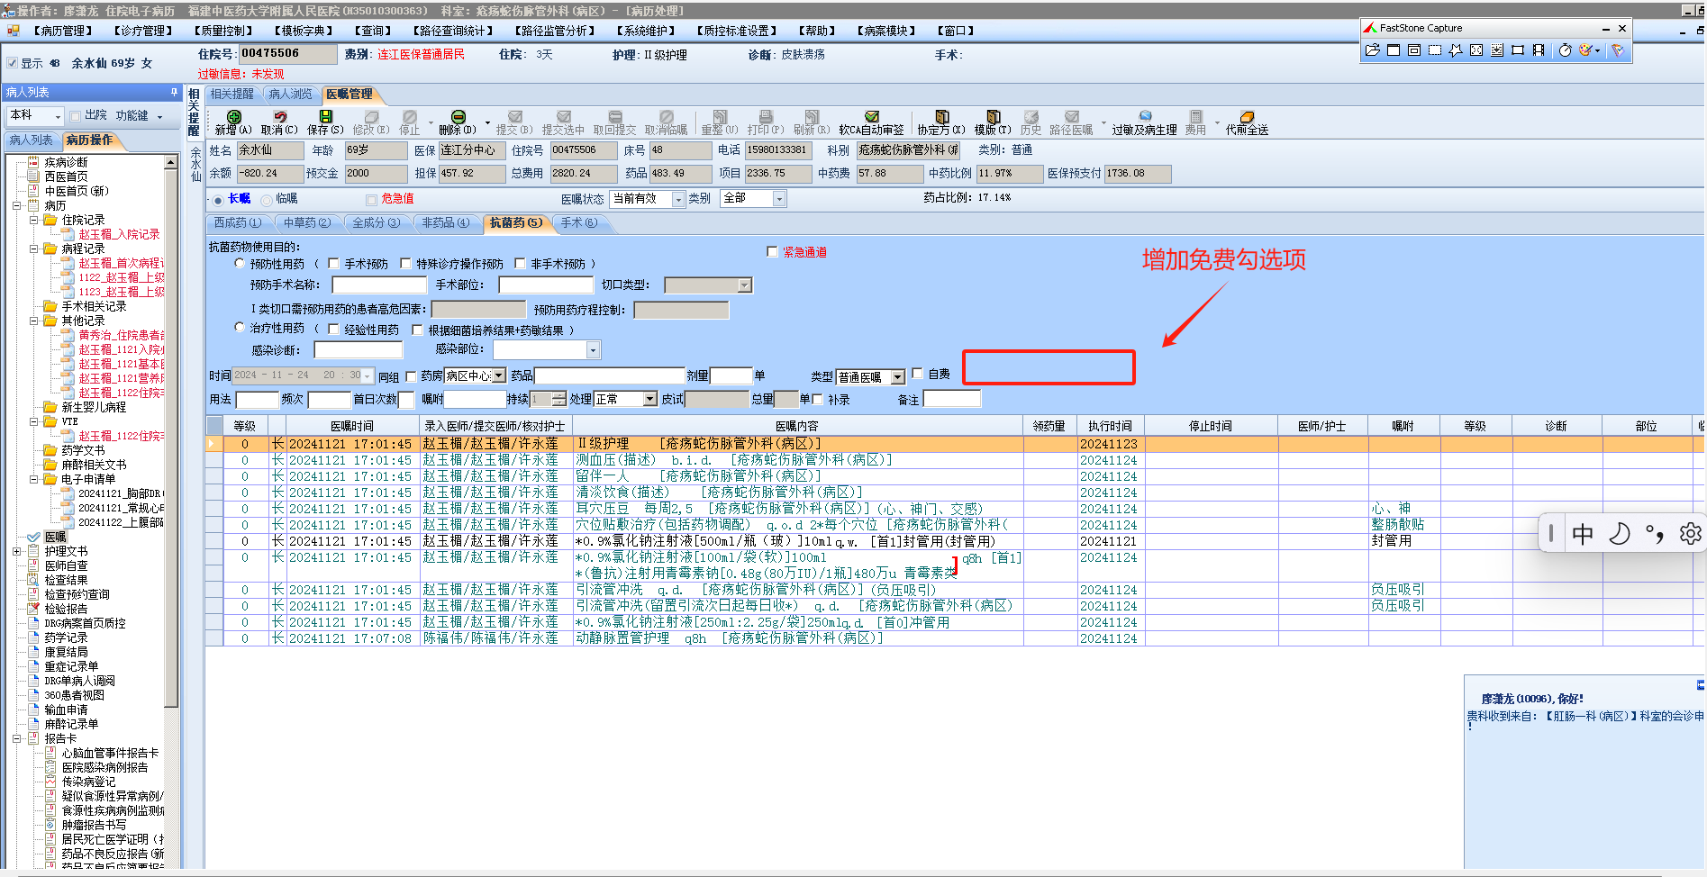Open 医嘱 item in the tree

pos(55,537)
